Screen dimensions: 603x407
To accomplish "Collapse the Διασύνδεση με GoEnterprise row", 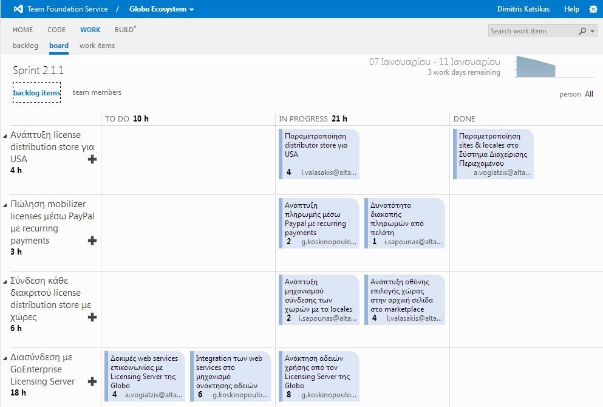I will (5, 358).
